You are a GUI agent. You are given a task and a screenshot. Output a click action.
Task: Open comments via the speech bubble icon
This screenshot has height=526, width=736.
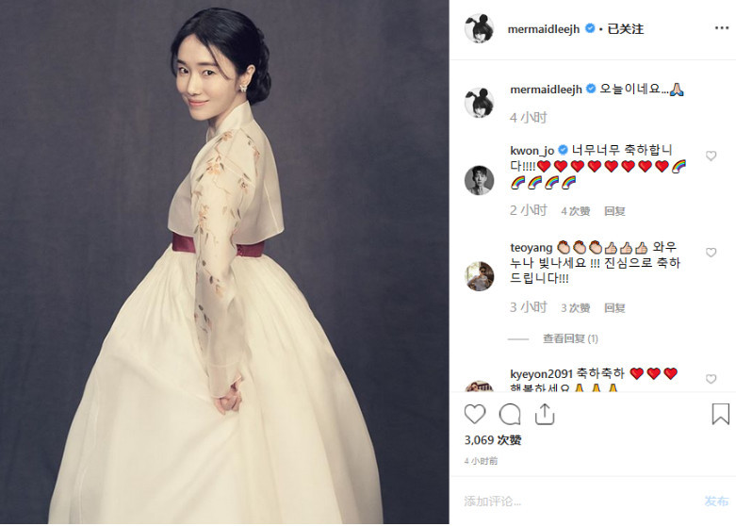(510, 415)
